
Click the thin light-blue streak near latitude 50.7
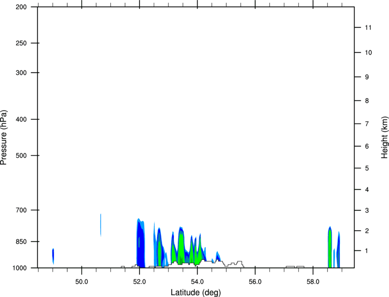[x=101, y=225]
